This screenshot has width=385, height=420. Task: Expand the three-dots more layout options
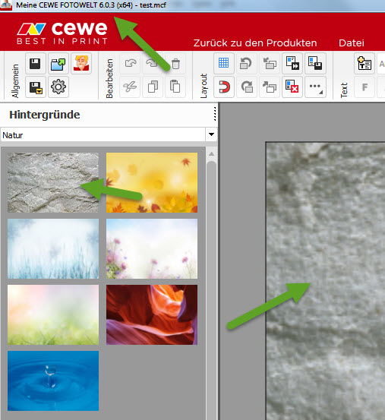(x=315, y=87)
